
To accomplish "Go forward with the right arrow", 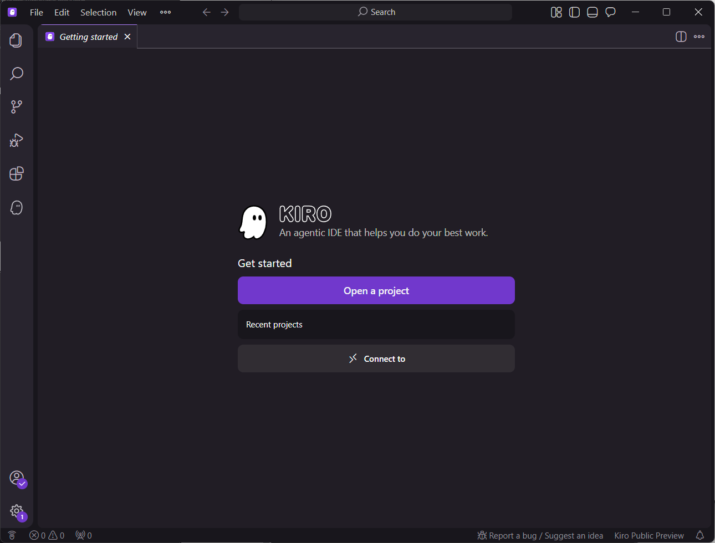I will point(224,12).
